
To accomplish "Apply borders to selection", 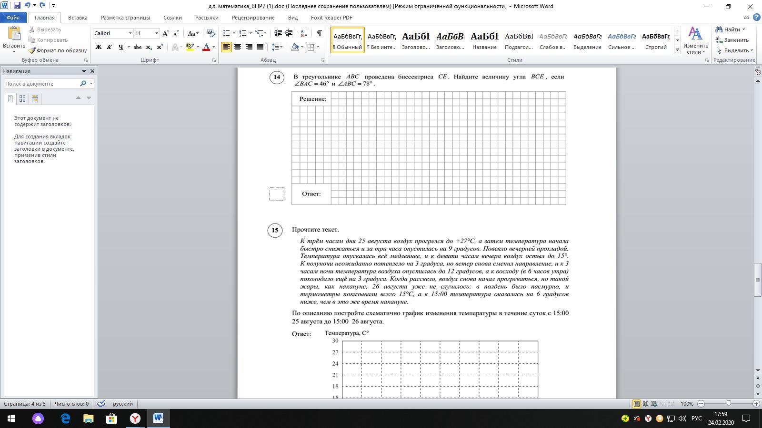I will [311, 47].
